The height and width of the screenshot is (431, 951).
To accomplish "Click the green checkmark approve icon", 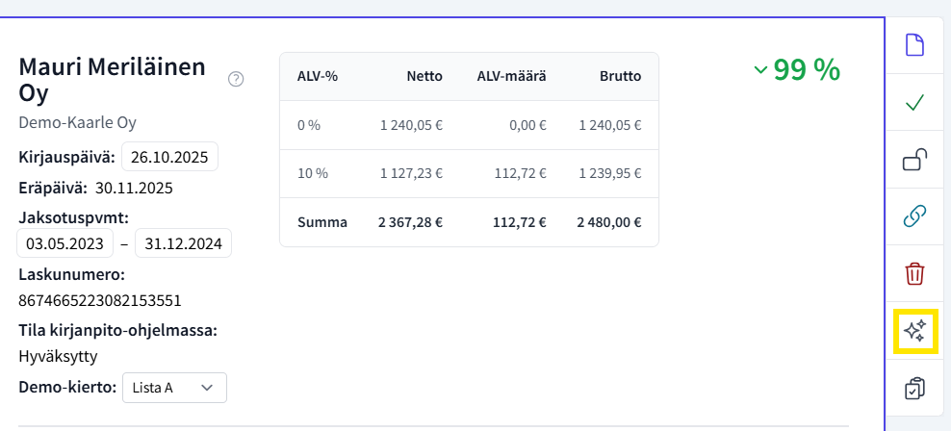I will click(x=914, y=103).
